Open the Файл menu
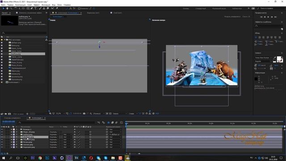Viewport: 286px width, 161px height. click(x=3, y=5)
